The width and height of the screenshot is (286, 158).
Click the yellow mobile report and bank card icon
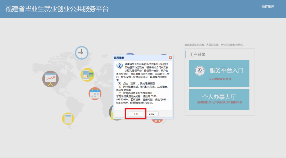[87, 74]
